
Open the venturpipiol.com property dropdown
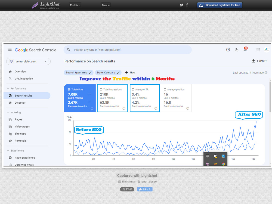(28, 61)
